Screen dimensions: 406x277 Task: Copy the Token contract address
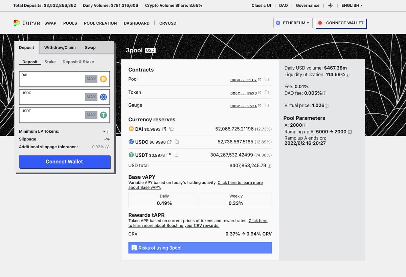(267, 93)
